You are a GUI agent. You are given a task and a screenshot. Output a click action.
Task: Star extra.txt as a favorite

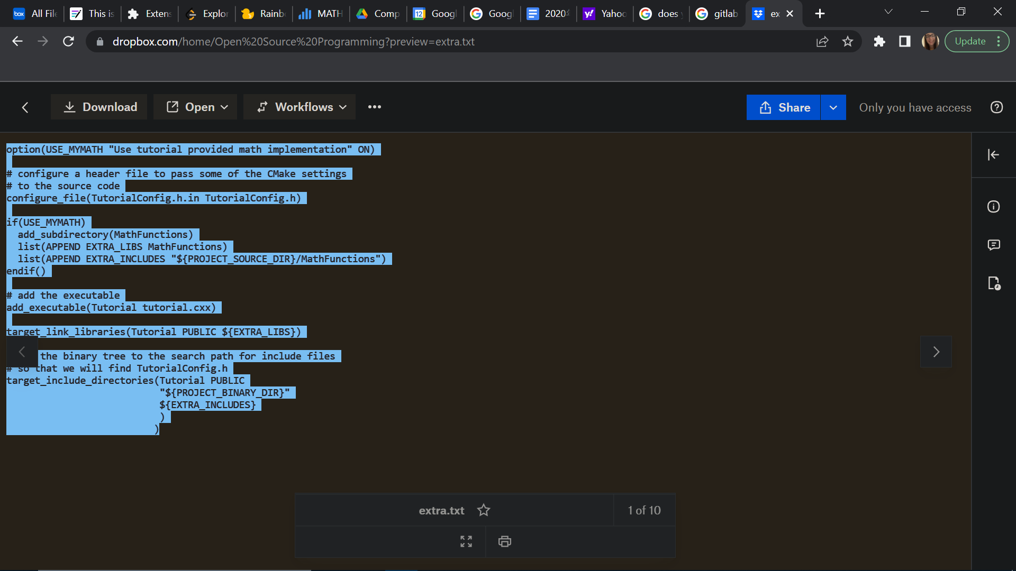[484, 510]
